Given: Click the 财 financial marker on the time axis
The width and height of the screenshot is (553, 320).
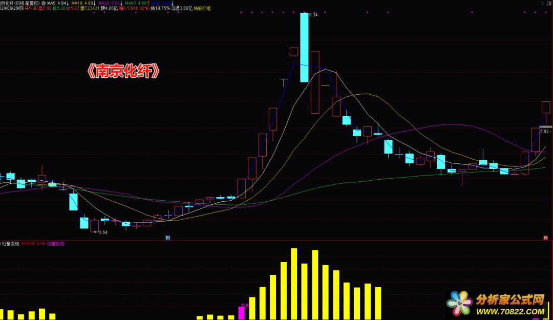Looking at the screenshot, I should pos(168,238).
